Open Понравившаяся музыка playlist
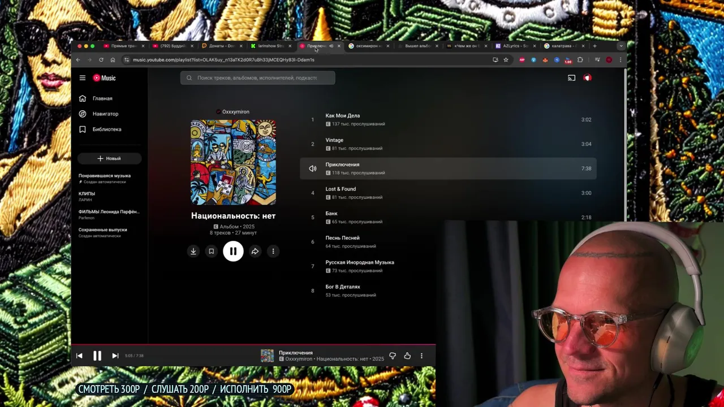The width and height of the screenshot is (724, 407). 109,179
